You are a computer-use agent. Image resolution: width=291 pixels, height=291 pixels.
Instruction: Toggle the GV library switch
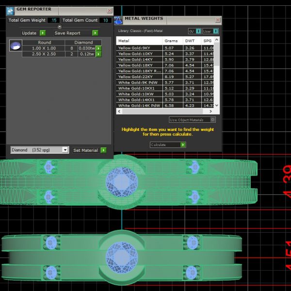click(198, 31)
